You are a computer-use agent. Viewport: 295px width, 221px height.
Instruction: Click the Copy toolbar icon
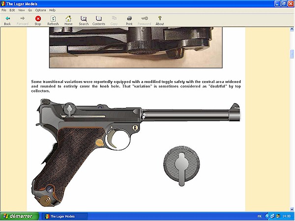click(114, 21)
